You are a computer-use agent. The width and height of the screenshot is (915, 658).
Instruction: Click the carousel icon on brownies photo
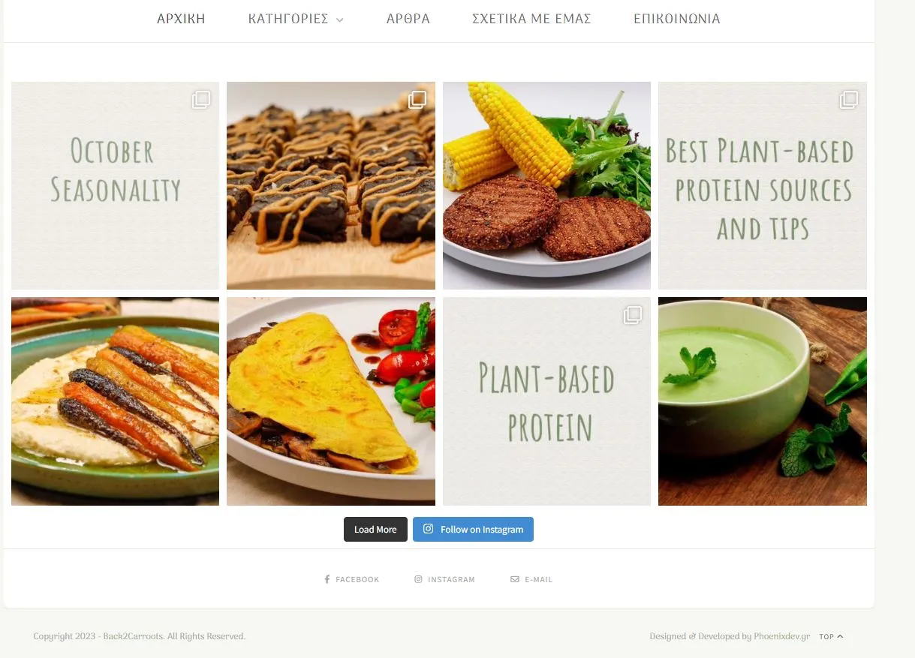417,100
